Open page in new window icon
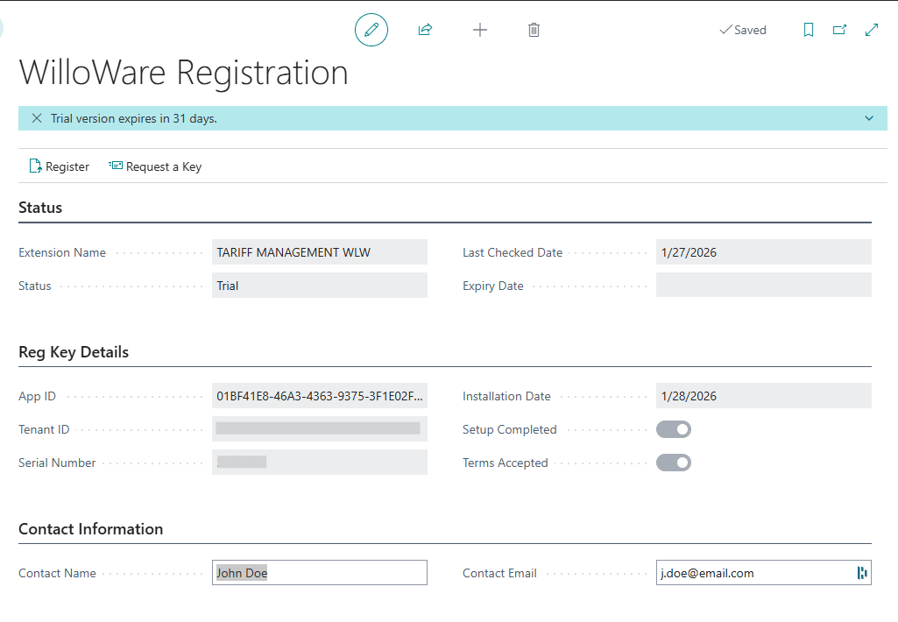This screenshot has width=898, height=622. tap(839, 30)
